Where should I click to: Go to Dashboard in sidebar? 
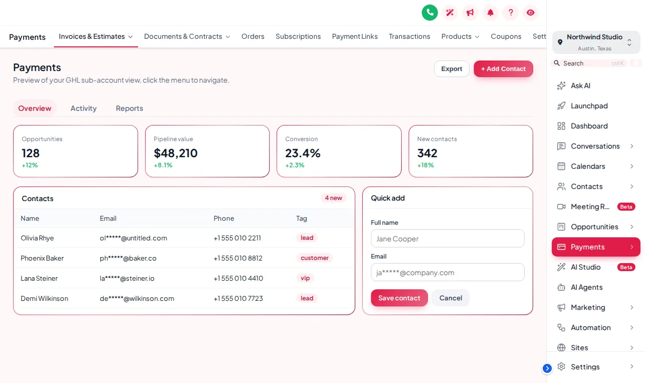coord(596,126)
